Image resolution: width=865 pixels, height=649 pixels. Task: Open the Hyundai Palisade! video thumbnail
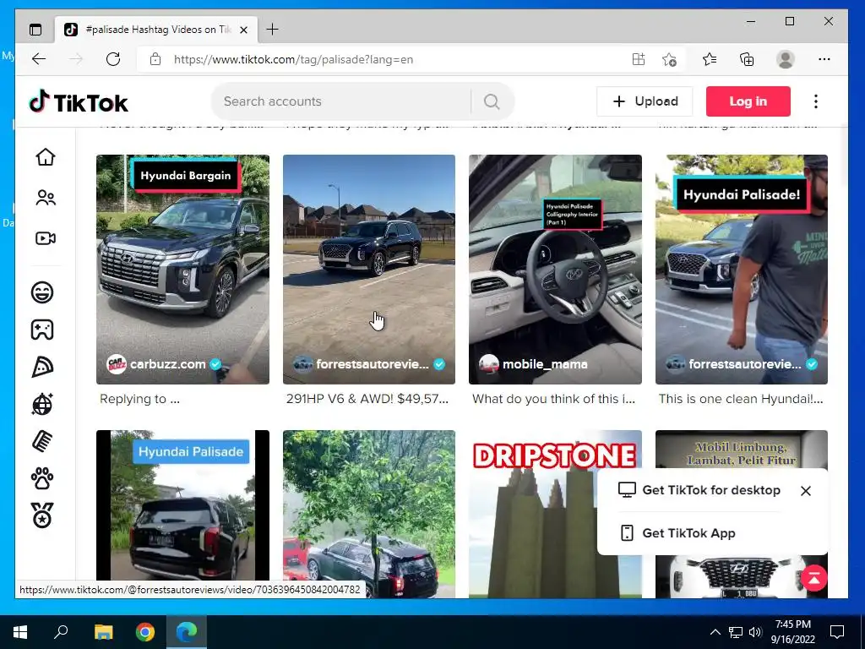[742, 270]
